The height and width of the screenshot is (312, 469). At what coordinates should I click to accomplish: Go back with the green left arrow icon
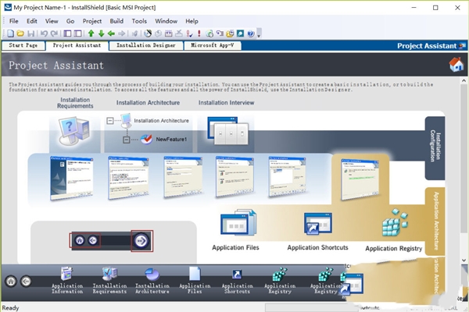coord(111,34)
